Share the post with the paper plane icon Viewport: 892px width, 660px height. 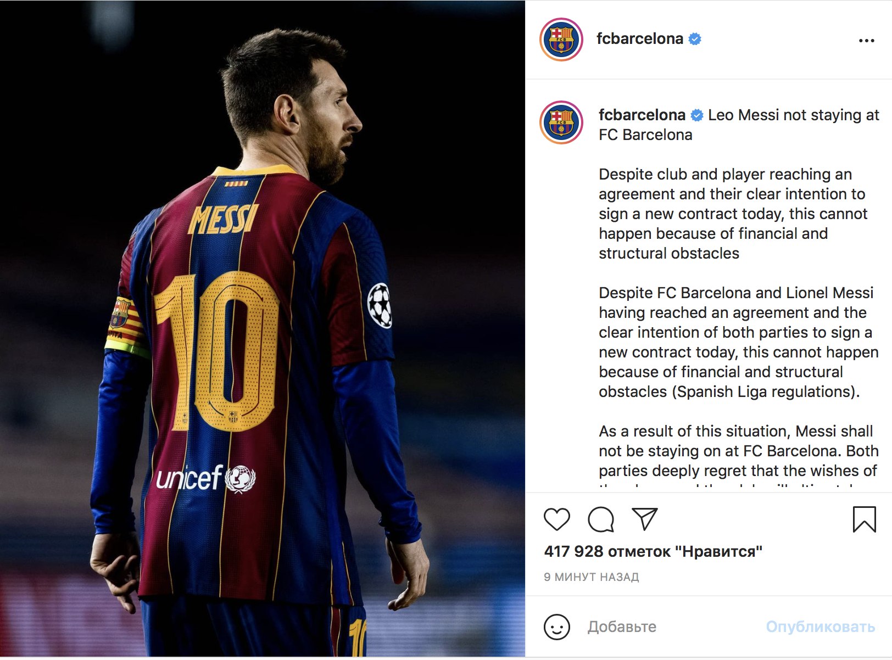click(645, 519)
